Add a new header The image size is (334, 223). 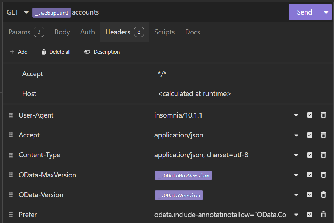(x=19, y=52)
